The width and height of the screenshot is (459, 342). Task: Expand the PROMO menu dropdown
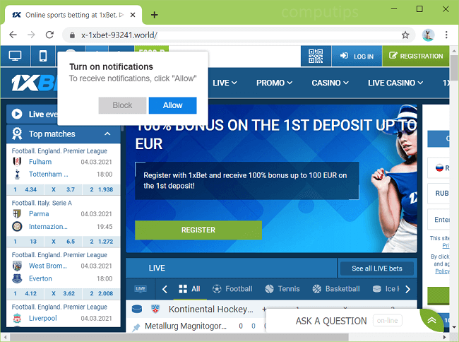(274, 83)
